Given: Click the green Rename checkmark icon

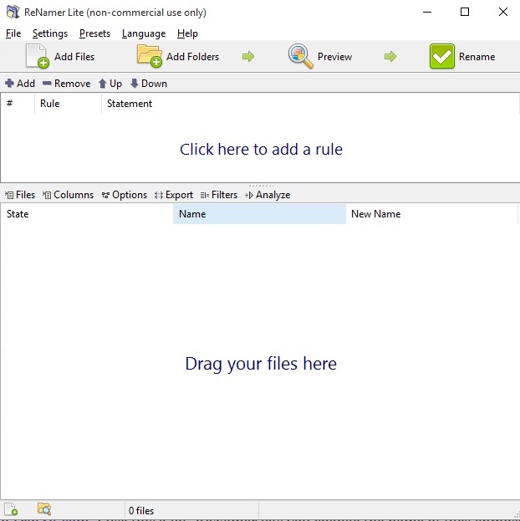Looking at the screenshot, I should click(x=442, y=56).
